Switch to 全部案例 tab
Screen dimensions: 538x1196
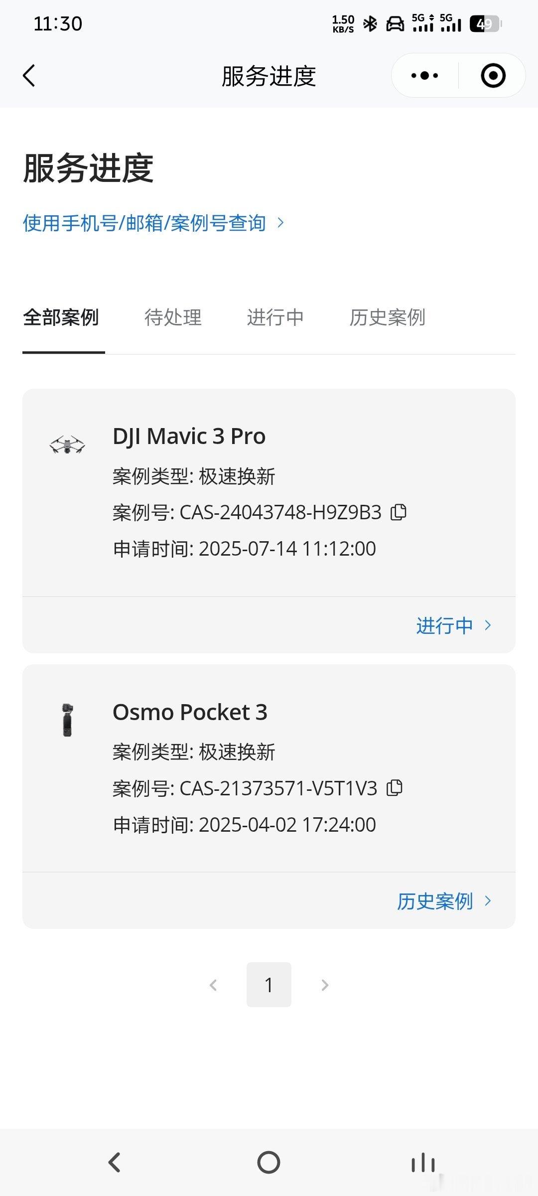click(x=61, y=317)
